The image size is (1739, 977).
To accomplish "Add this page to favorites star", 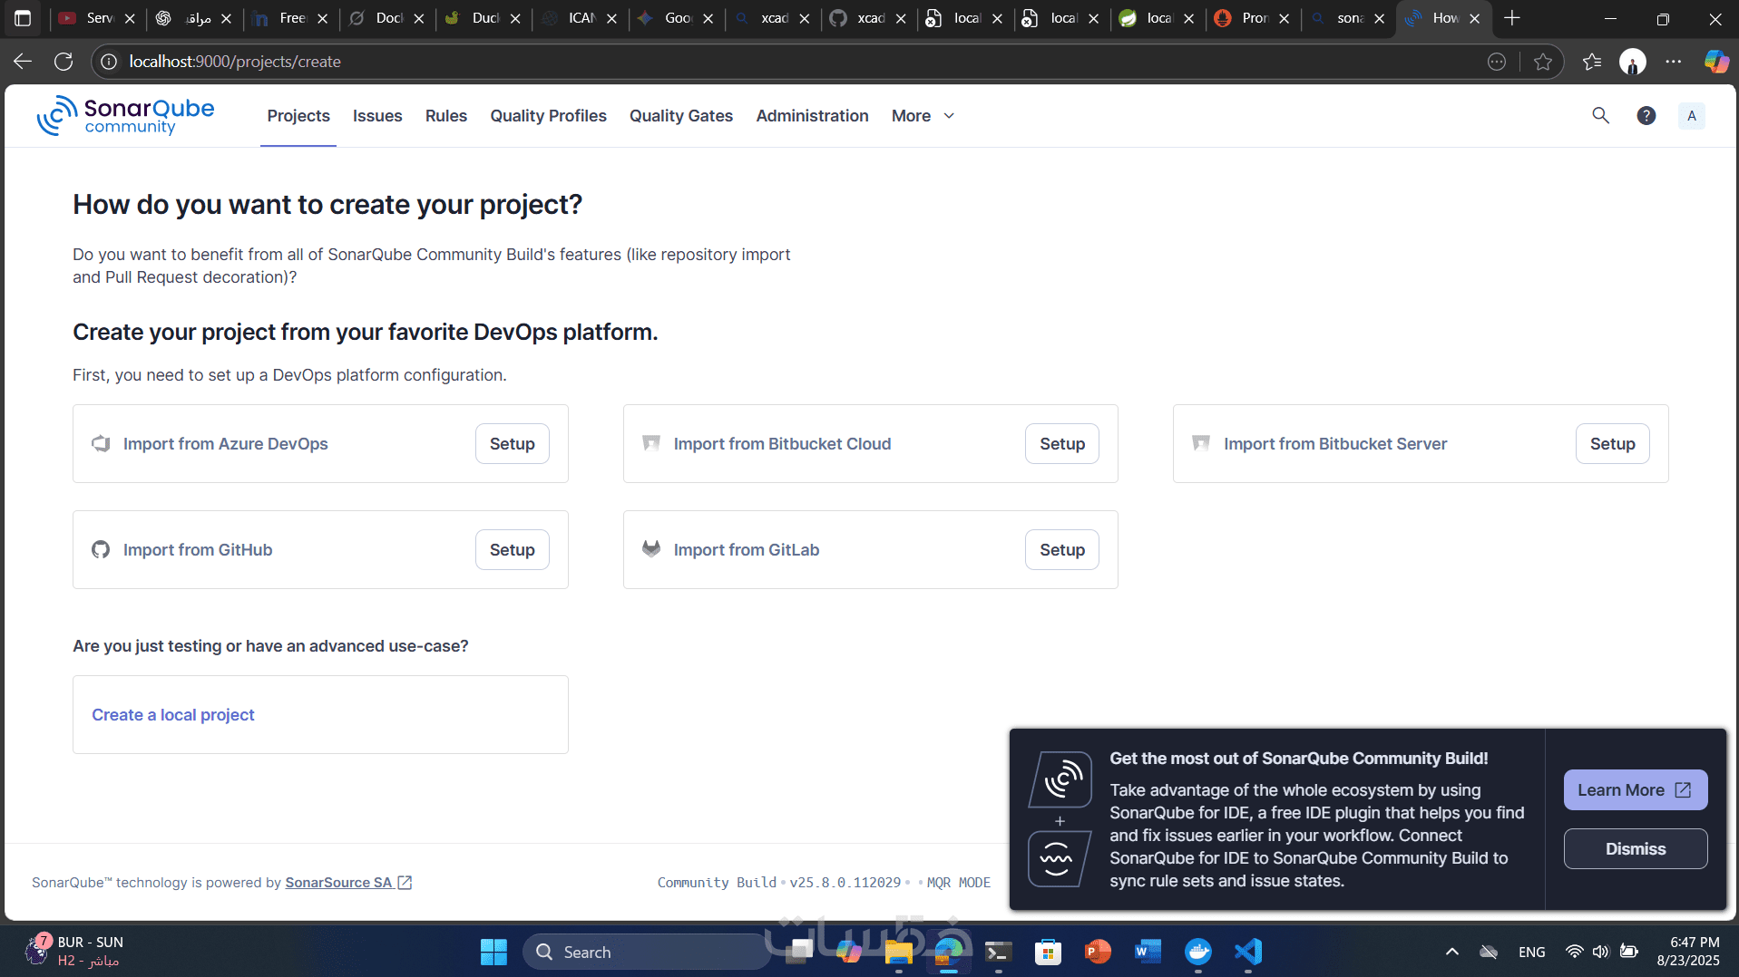I will tap(1542, 62).
